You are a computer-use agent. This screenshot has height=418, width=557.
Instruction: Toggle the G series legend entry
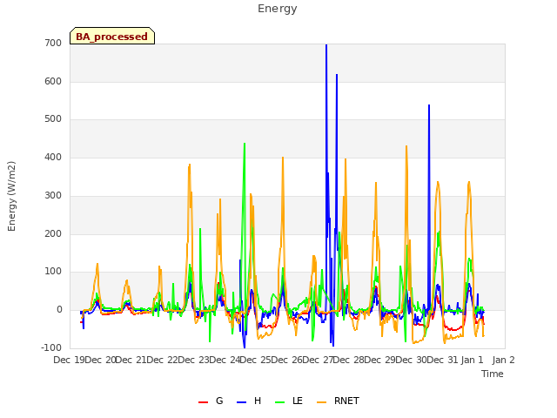[x=211, y=401]
